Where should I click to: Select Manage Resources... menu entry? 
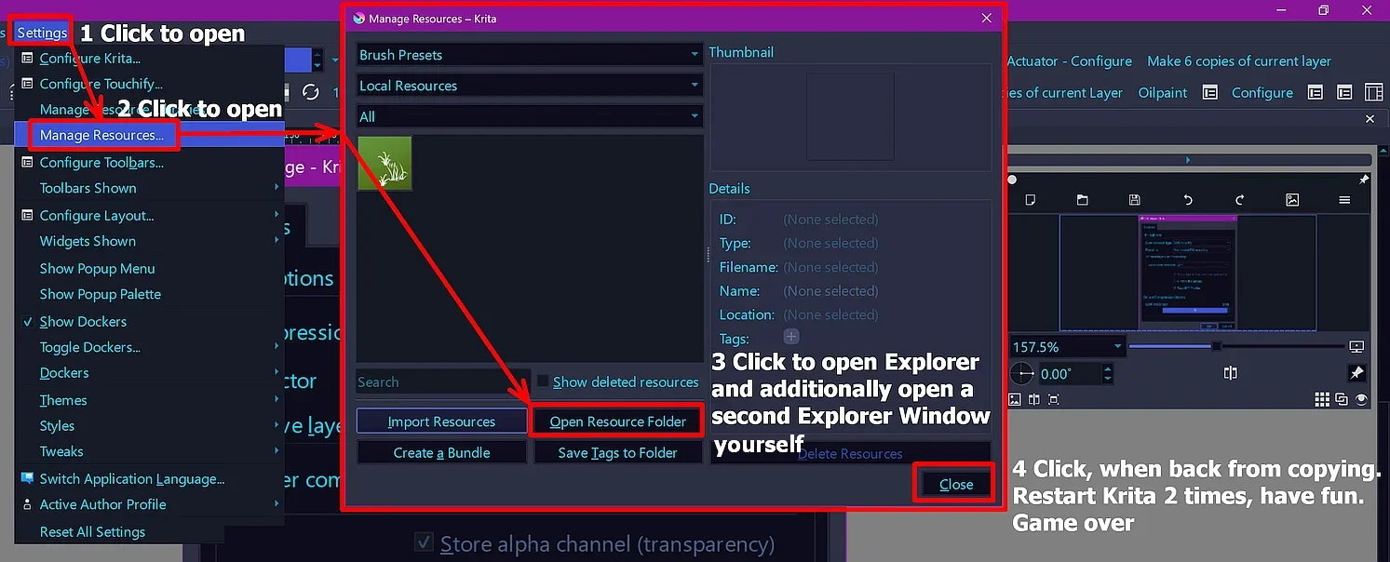coord(101,135)
